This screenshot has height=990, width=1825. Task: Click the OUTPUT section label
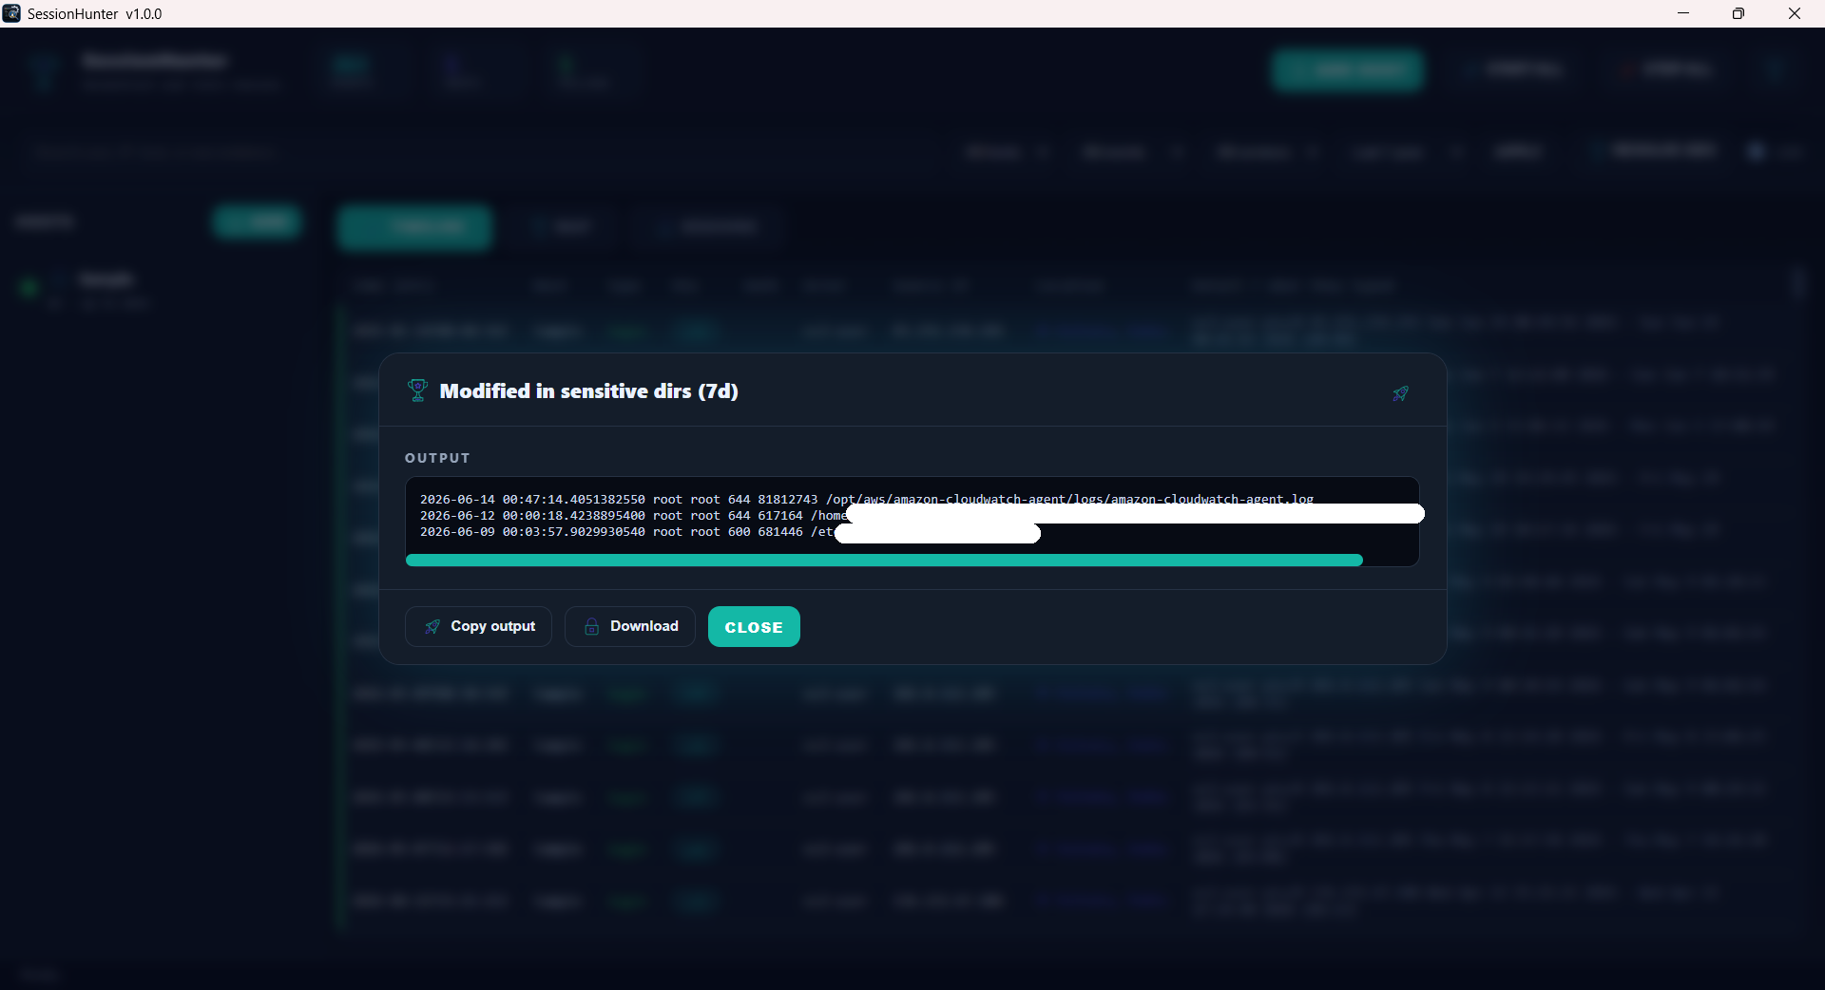[x=437, y=458]
